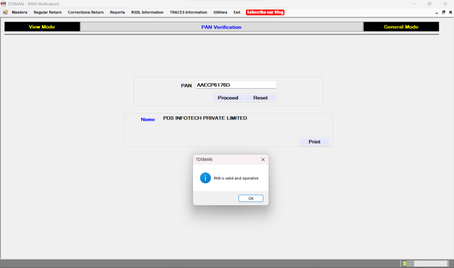Open the Masters menu

coord(20,12)
